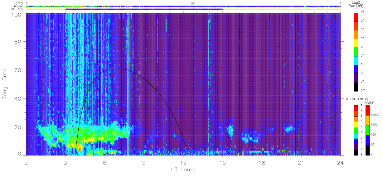Click the 'Lag0 Pwr (dB)' colorbar title
Viewport: 383px width, 176px height.
click(356, 4)
